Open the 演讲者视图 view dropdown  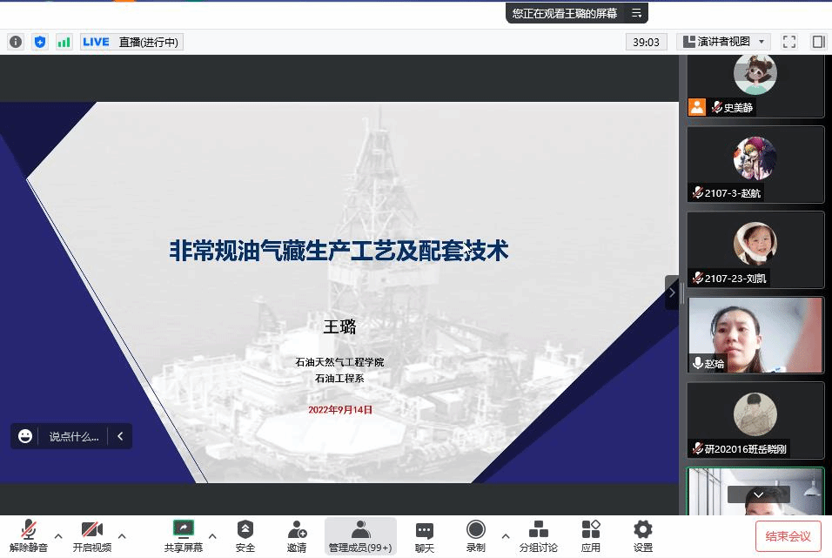[723, 42]
